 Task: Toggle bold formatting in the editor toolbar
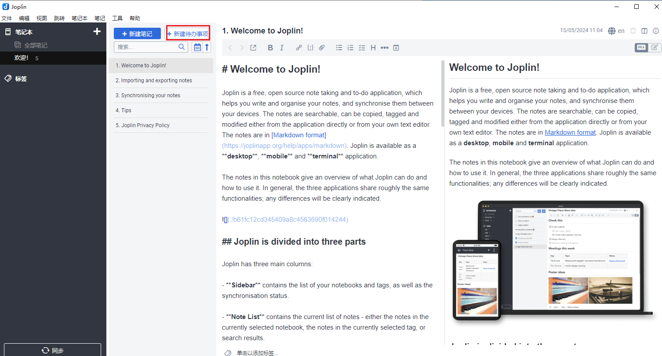click(x=270, y=48)
